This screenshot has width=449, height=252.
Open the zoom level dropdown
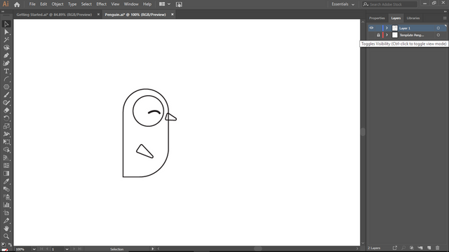(34, 249)
